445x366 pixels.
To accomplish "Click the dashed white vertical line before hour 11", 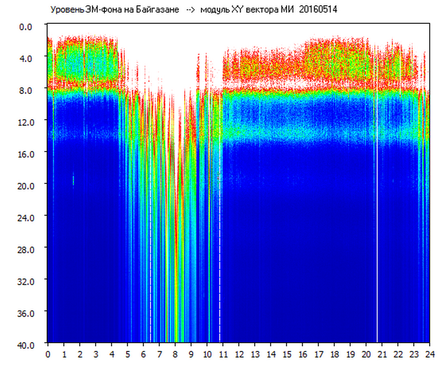I will [x=220, y=244].
